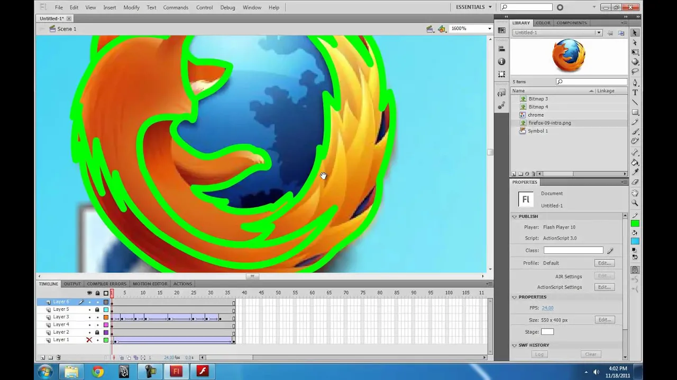Open the Transform panel icon

tap(501, 74)
